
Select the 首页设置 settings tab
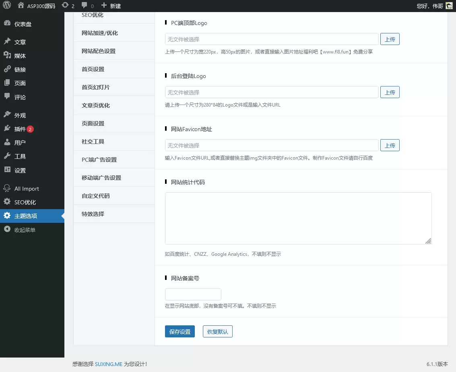[114, 69]
